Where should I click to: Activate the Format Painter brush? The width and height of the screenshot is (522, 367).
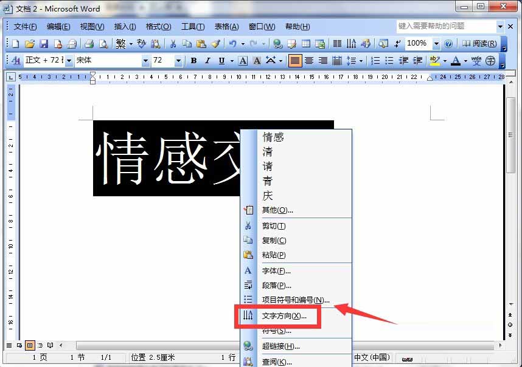point(216,44)
